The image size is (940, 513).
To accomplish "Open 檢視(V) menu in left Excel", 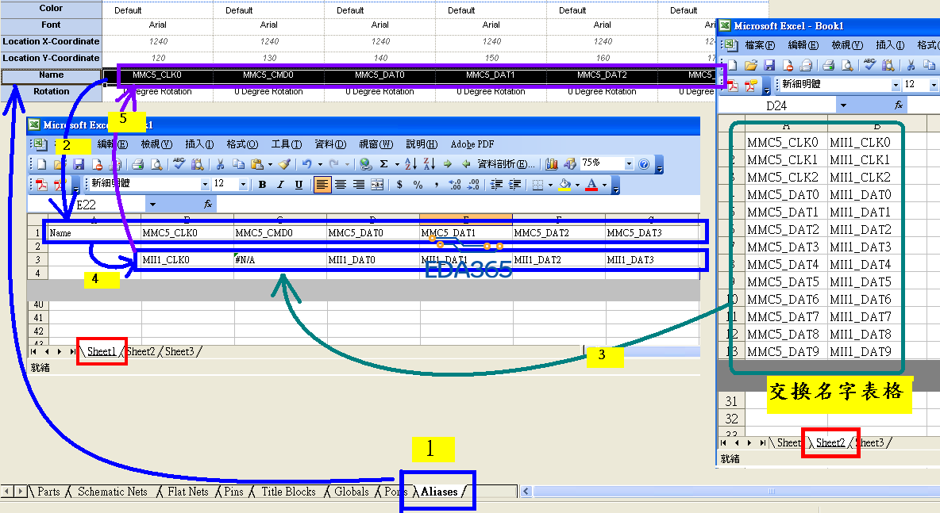I will [x=156, y=144].
